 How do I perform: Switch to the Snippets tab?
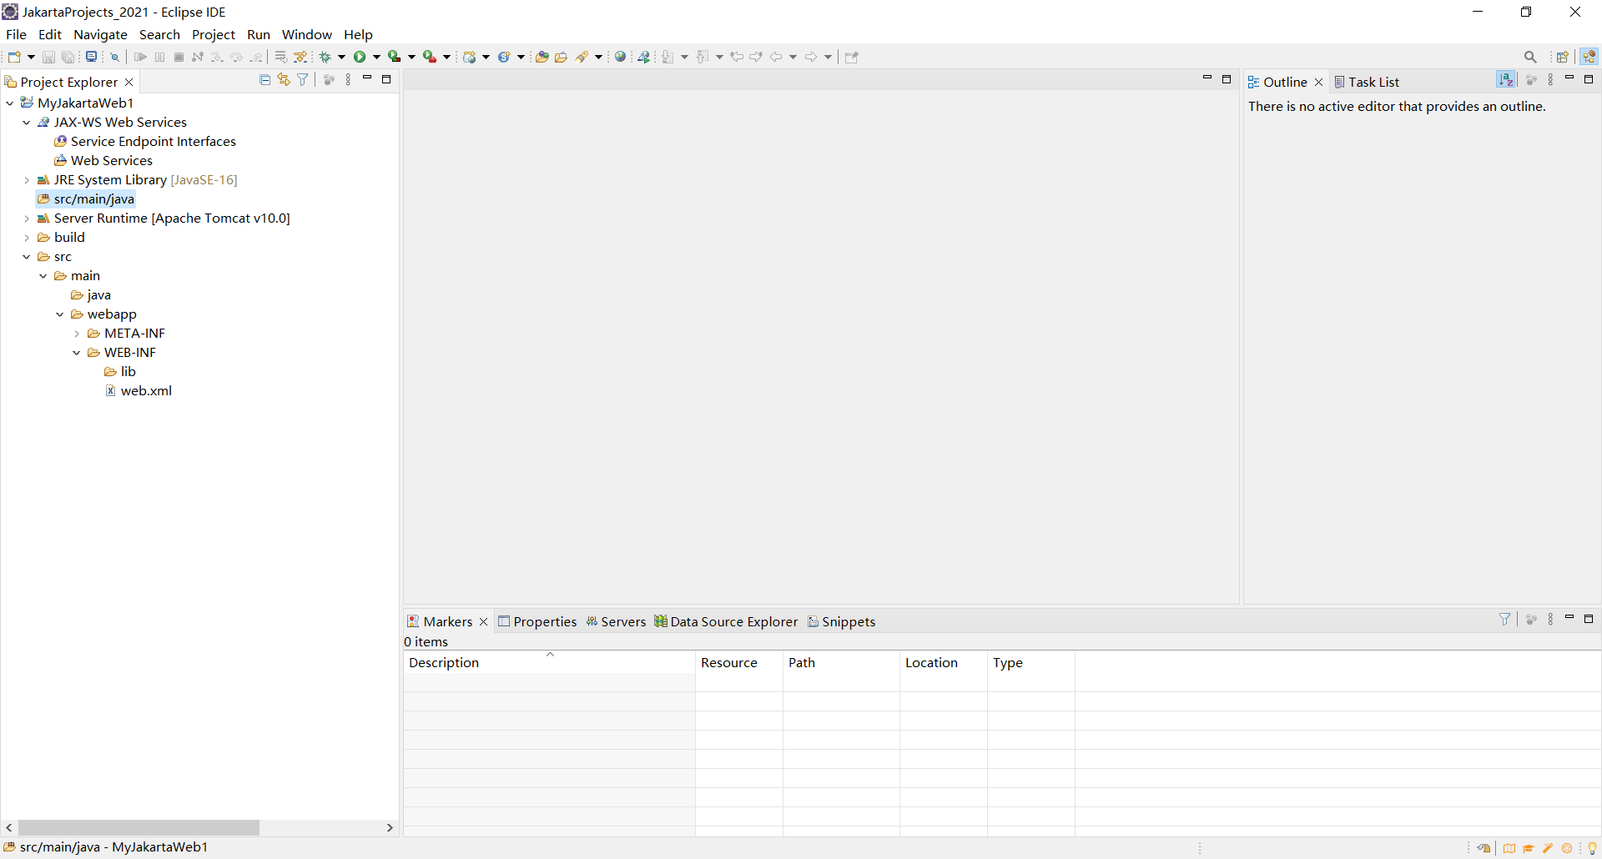coord(841,621)
